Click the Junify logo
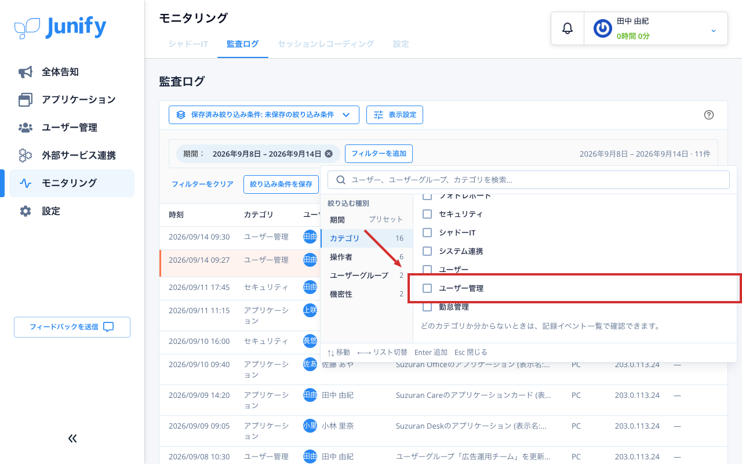 60,27
